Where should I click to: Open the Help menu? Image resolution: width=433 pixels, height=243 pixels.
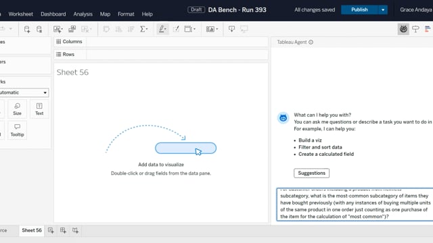point(147,14)
